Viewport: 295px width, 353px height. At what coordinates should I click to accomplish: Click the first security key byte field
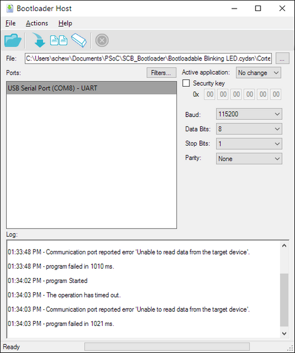pyautogui.click(x=210, y=94)
